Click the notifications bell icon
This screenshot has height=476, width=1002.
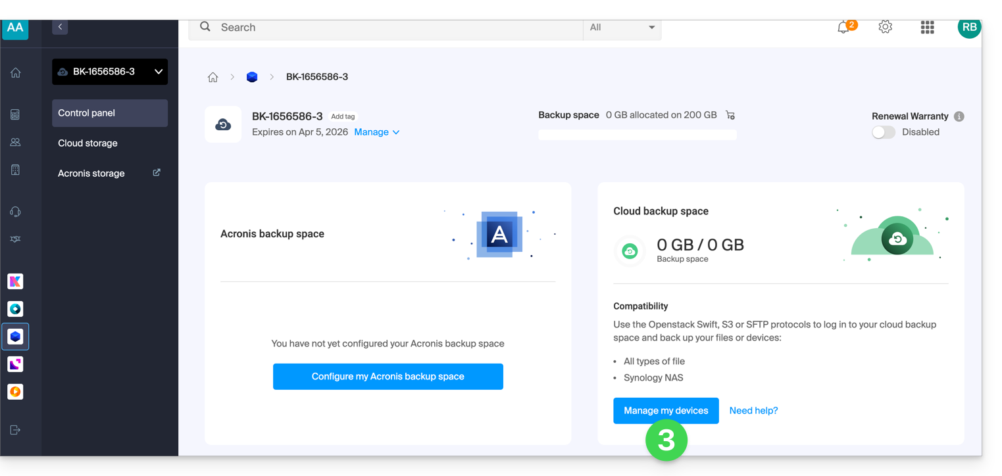point(843,28)
